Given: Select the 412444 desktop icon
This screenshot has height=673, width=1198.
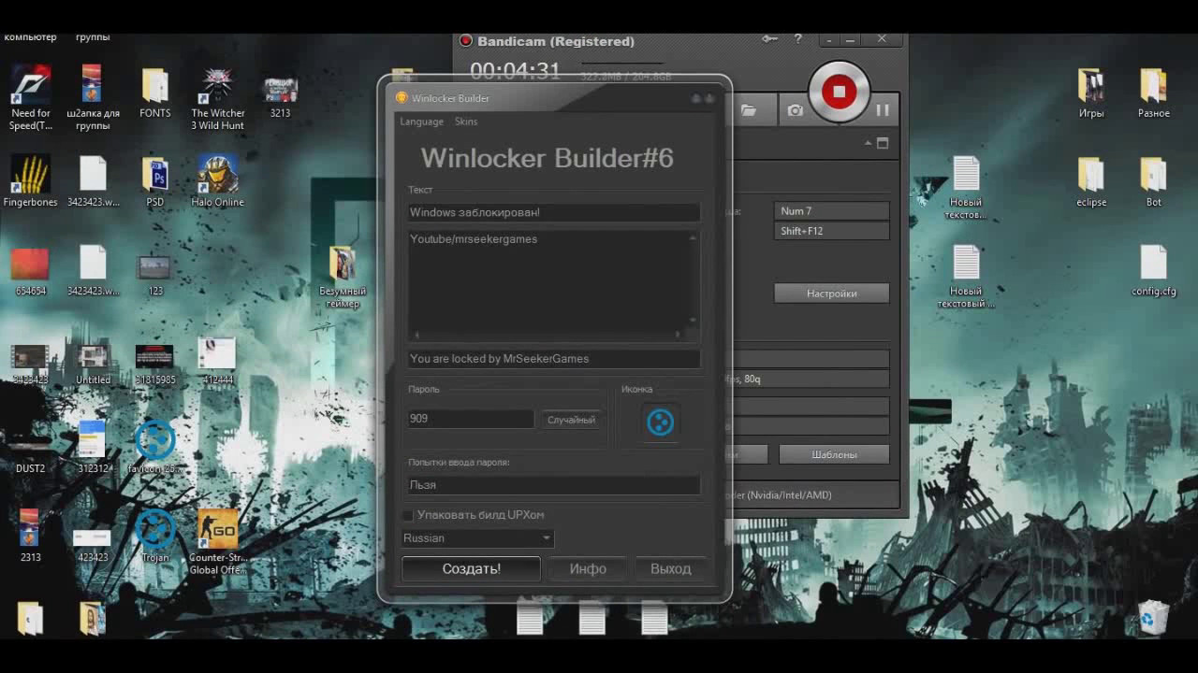Looking at the screenshot, I should pyautogui.click(x=217, y=362).
